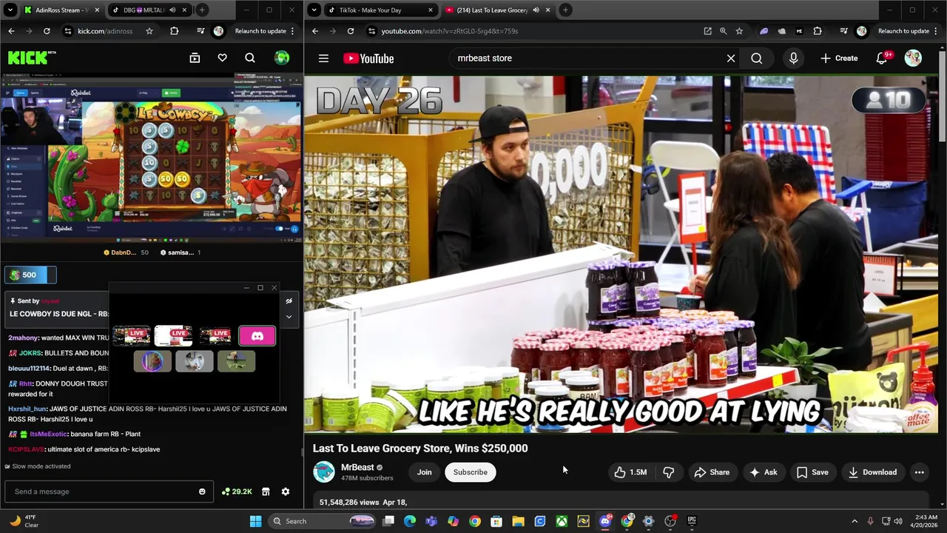The width and height of the screenshot is (947, 533).
Task: Open Kick search icon
Action: pyautogui.click(x=250, y=58)
